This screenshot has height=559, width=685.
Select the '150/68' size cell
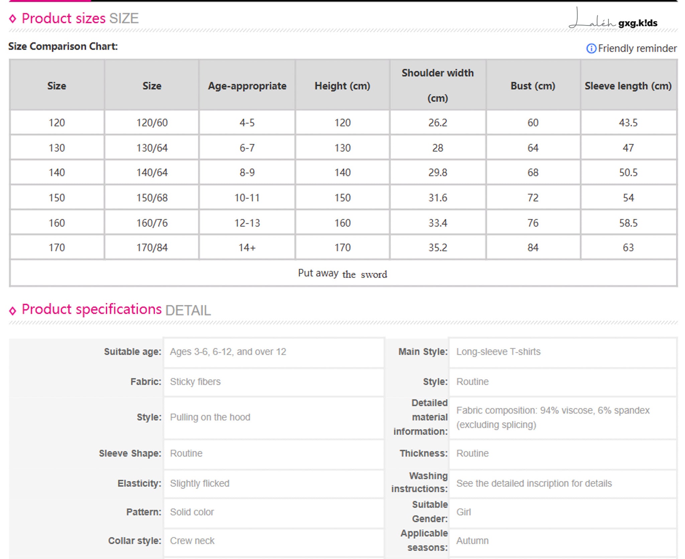click(x=152, y=198)
